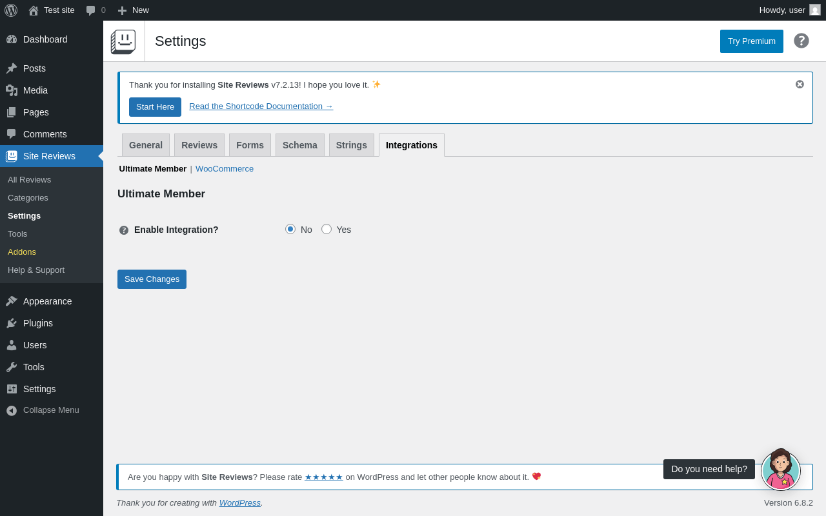Click the Site Reviews logo in header

[x=123, y=41]
